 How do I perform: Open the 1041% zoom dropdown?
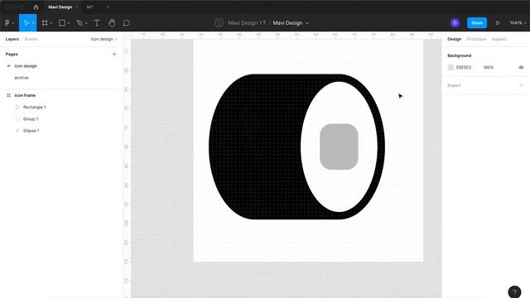518,23
